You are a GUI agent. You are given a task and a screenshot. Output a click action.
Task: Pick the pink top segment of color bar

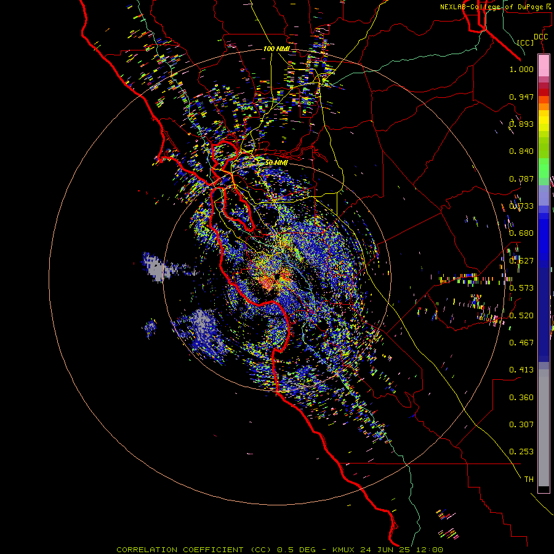pyautogui.click(x=544, y=66)
